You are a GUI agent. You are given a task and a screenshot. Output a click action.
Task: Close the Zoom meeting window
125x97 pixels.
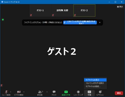pyautogui.click(x=121, y=2)
